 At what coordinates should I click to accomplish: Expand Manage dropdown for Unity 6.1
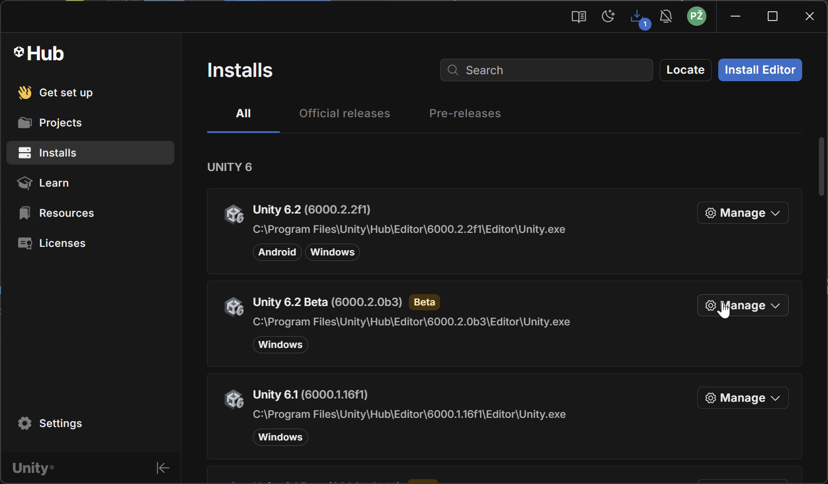742,398
